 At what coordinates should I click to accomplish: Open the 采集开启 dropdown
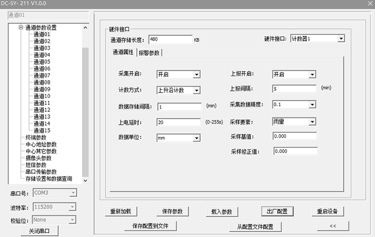(x=197, y=74)
